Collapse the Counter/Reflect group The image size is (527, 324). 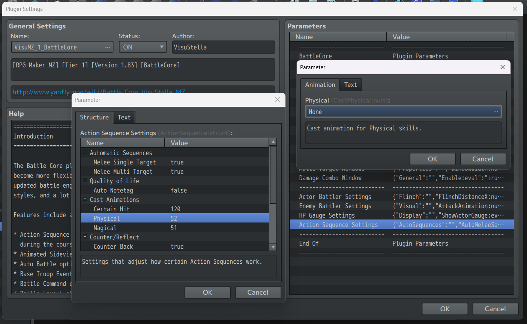[x=85, y=237]
